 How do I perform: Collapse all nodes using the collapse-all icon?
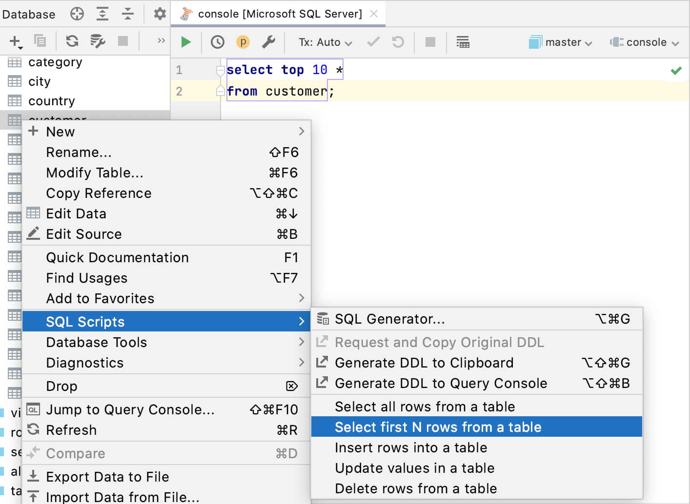pos(128,14)
